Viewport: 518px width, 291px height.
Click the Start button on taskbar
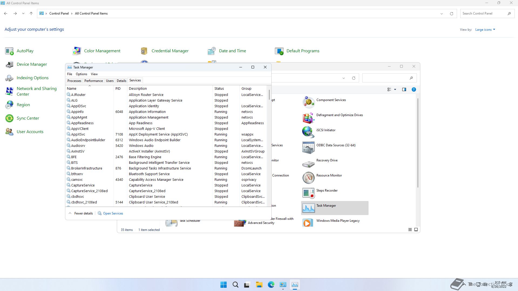point(223,285)
